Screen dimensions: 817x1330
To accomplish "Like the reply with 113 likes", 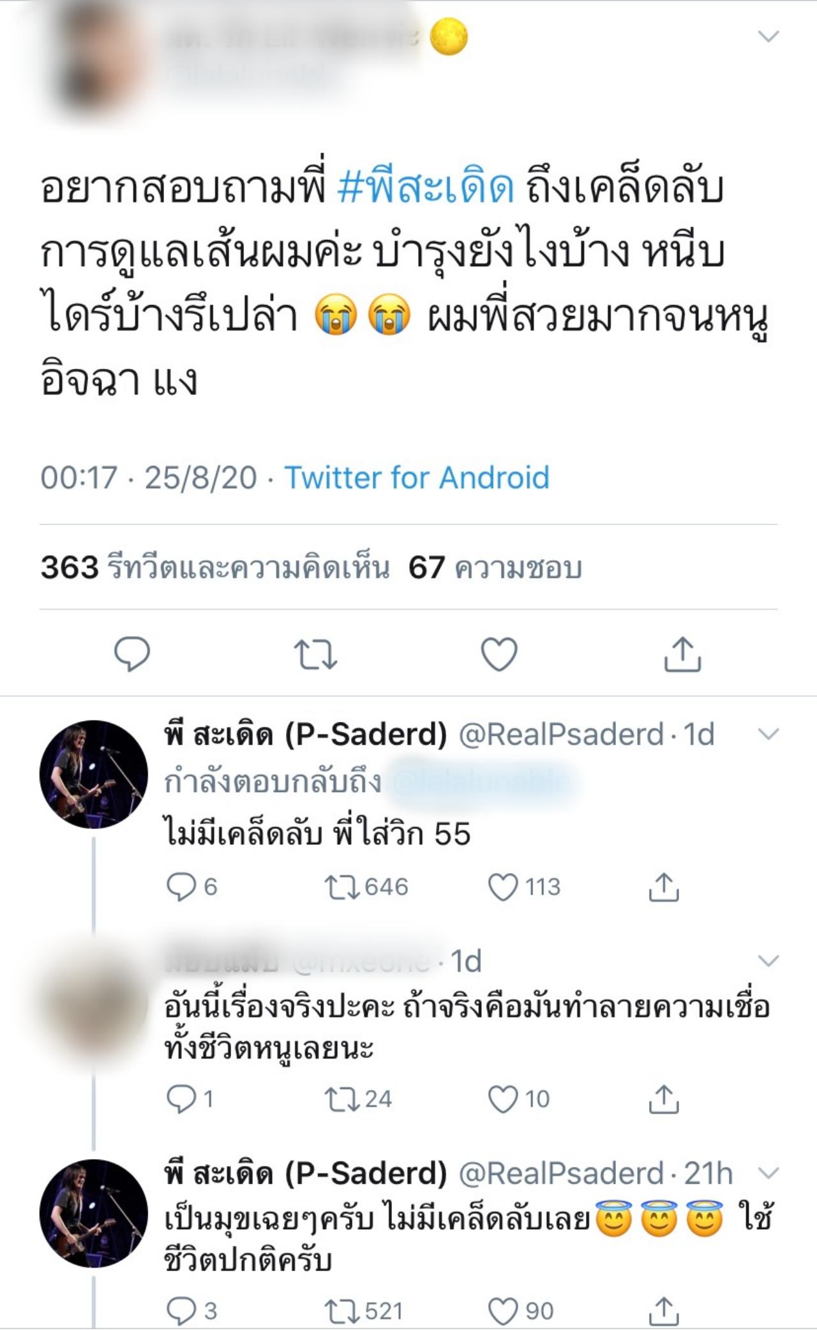I will pyautogui.click(x=503, y=887).
